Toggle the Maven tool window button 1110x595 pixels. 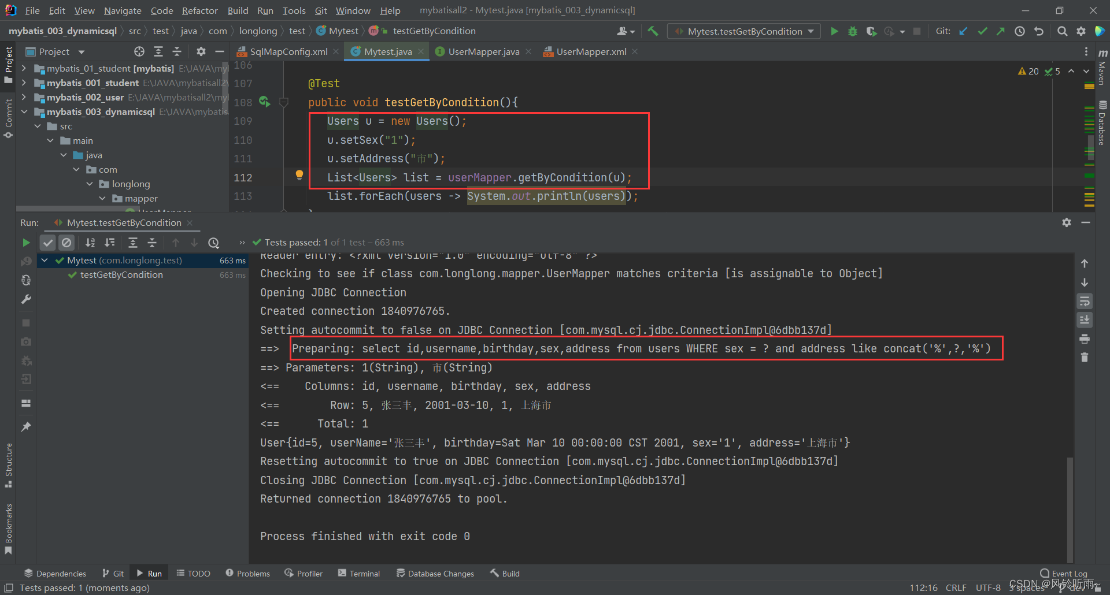pos(1102,66)
